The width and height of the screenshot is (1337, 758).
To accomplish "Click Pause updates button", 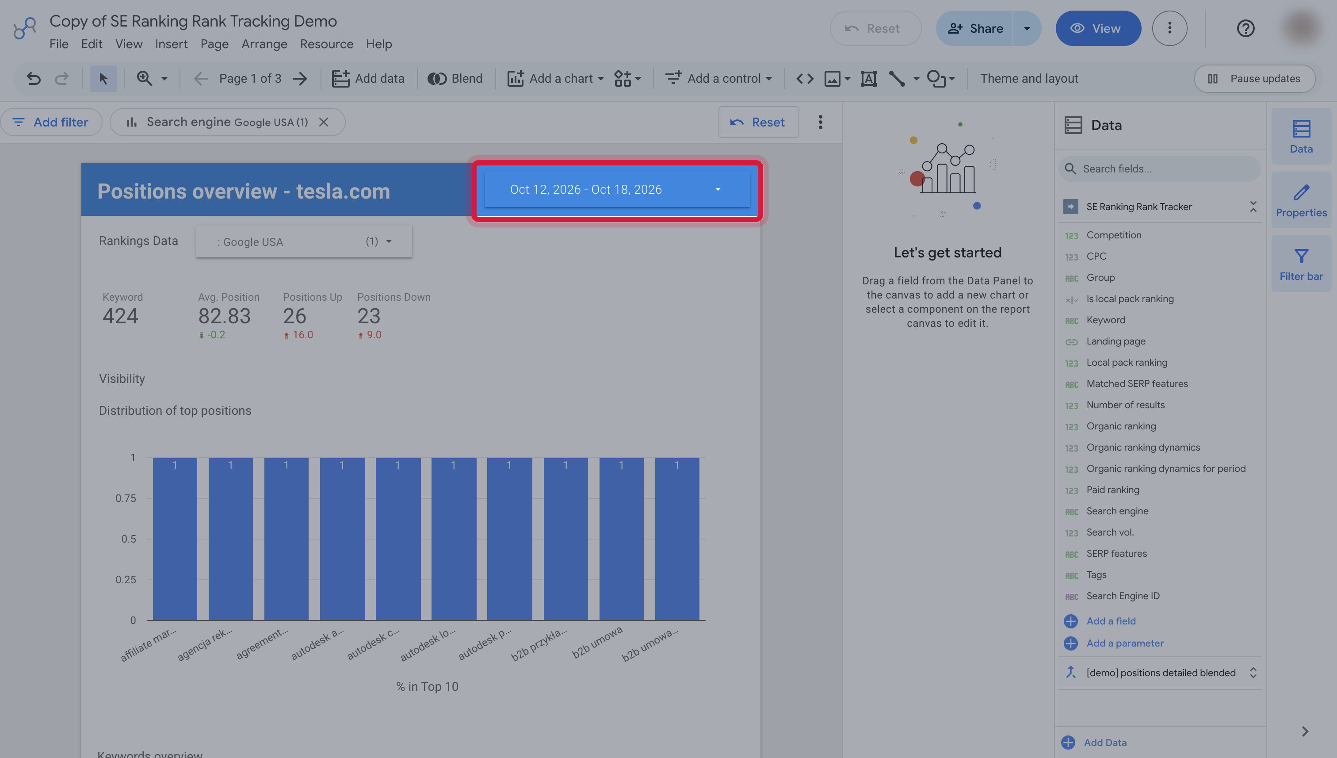I will point(1254,79).
